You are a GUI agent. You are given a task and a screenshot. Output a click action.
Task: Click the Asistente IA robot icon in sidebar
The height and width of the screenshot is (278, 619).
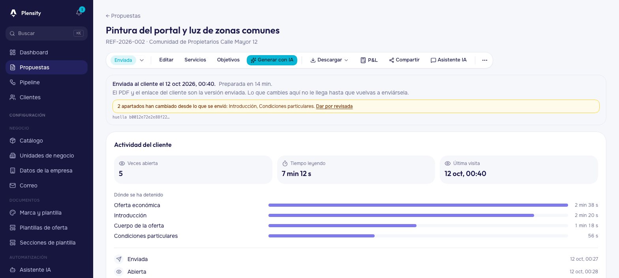[13, 270]
